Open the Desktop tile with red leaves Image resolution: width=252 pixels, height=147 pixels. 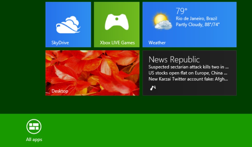[x=92, y=73]
